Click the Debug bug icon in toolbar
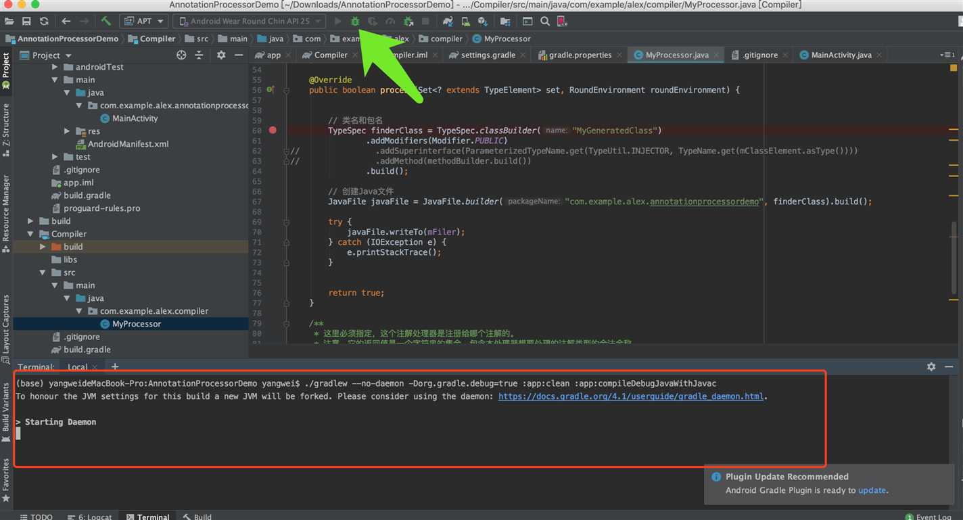Screen dimensions: 963x520 pos(355,22)
